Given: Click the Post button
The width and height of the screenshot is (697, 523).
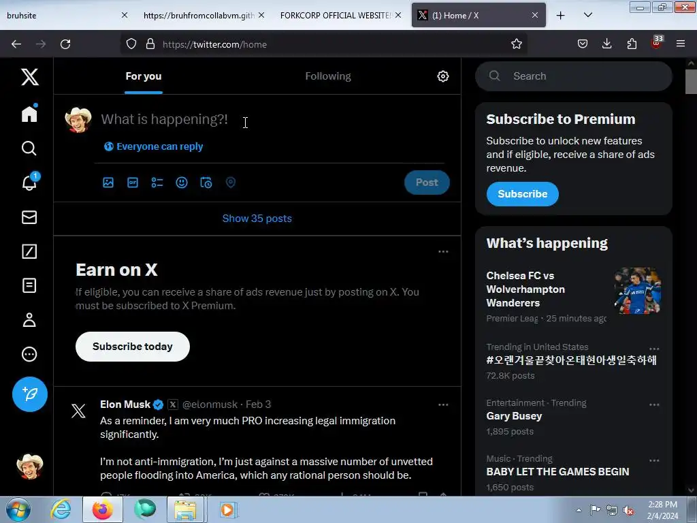Looking at the screenshot, I should pos(427,183).
